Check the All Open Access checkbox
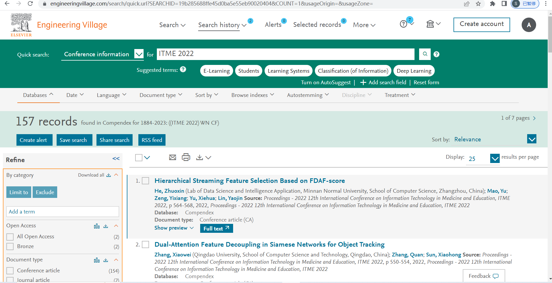The height and width of the screenshot is (283, 552). point(10,237)
